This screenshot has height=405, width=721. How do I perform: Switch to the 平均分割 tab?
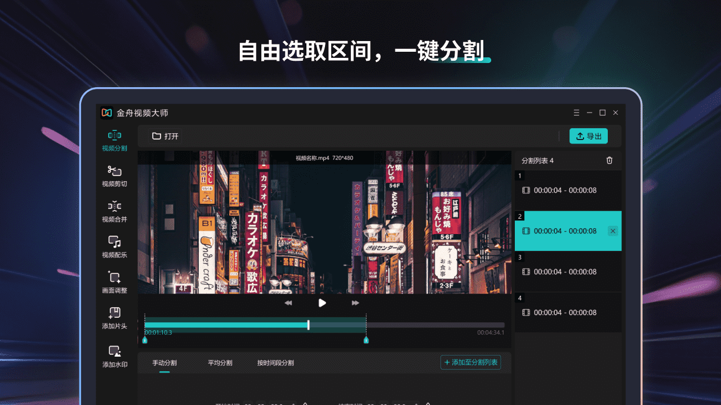(219, 363)
